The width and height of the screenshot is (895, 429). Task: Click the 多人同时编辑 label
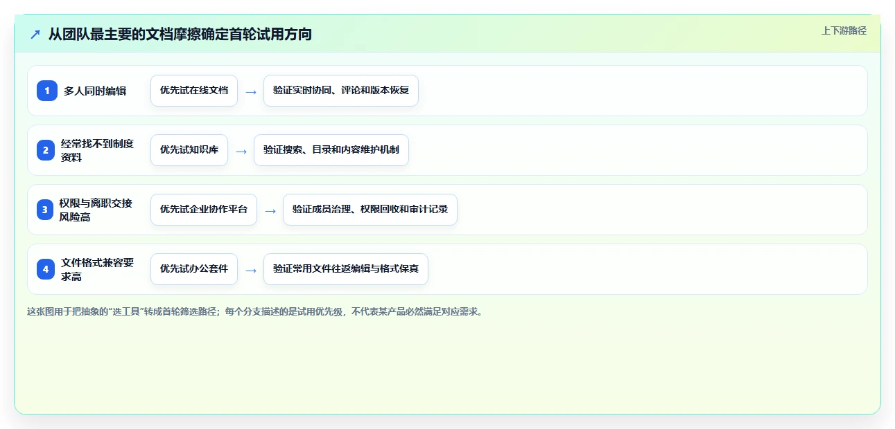[95, 91]
